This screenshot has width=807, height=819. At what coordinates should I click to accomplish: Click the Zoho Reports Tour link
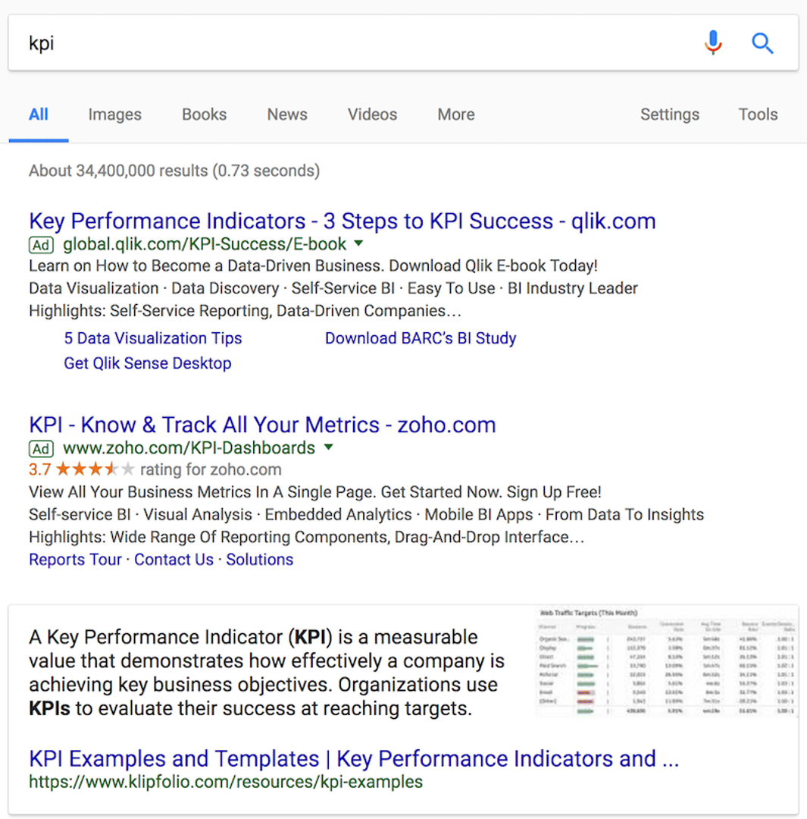coord(75,559)
